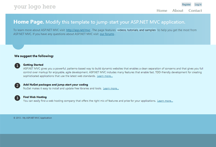Click the number 3 circle icon
Image resolution: width=216 pixels, height=147 pixels.
coord(17,98)
